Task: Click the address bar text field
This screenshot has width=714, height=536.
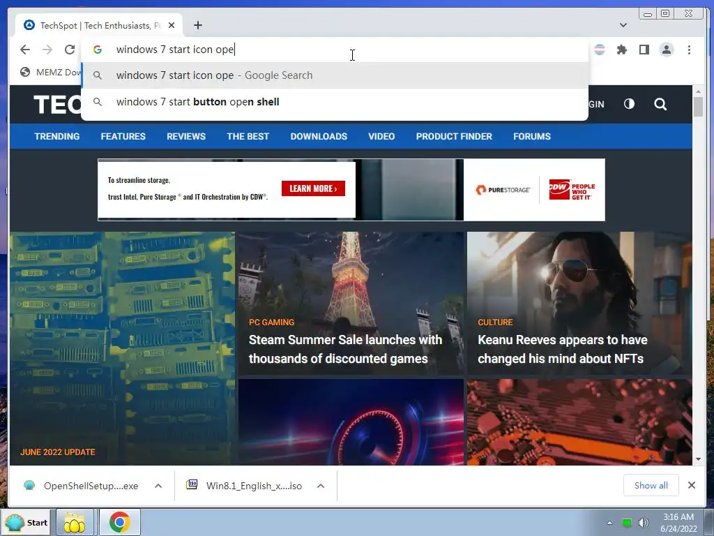Action: [335, 50]
